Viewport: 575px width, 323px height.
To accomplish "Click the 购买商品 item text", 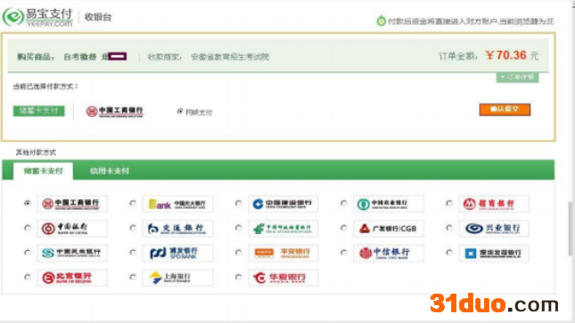I will [x=36, y=57].
